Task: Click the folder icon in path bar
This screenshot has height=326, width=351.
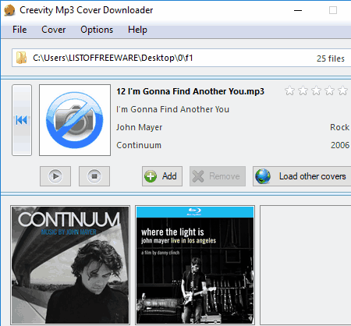Action: coord(22,58)
